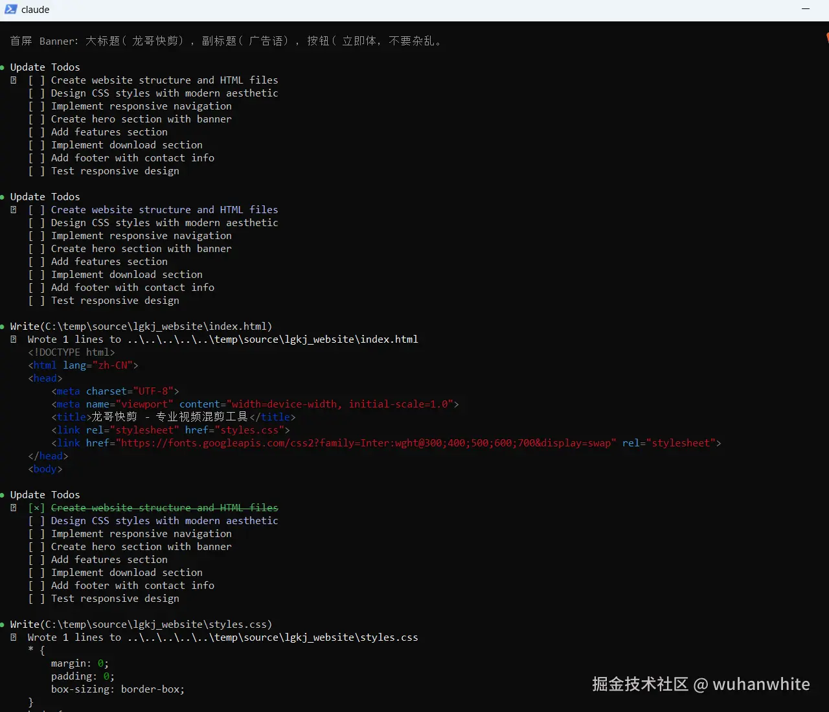The height and width of the screenshot is (712, 829).
Task: Click the fonts.googleapis.com URL
Action: (366, 443)
